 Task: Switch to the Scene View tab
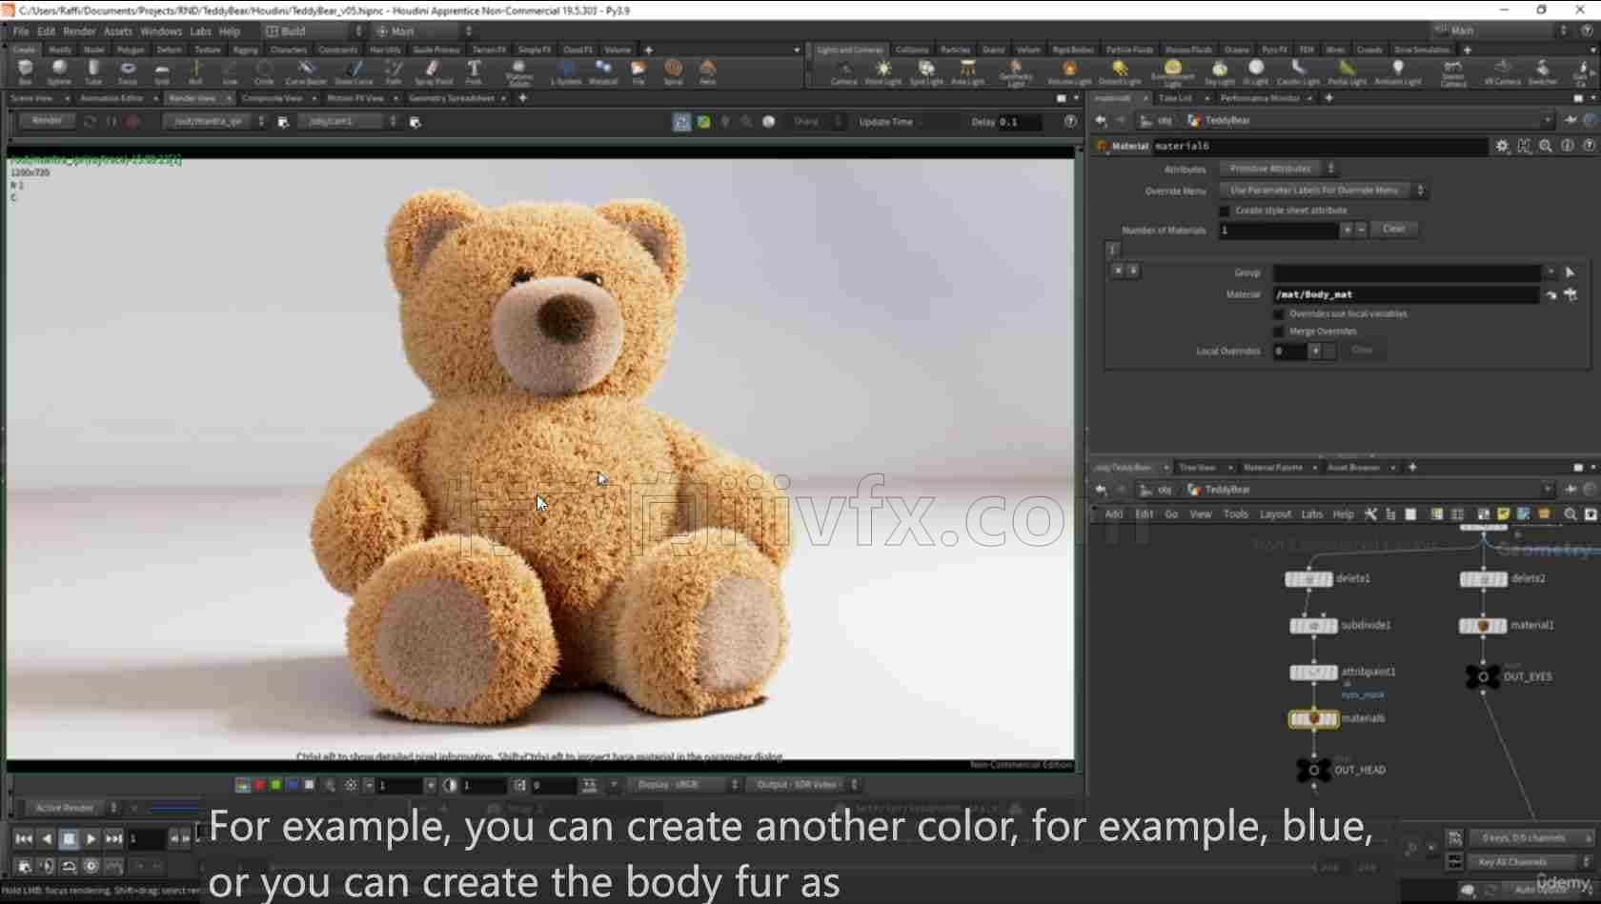31,98
